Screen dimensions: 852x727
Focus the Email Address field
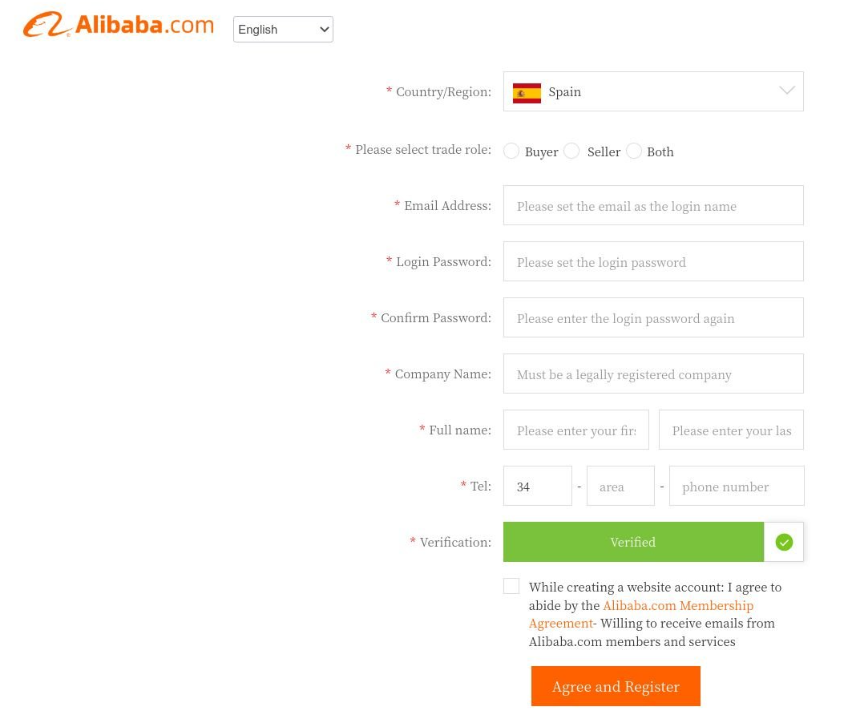pyautogui.click(x=653, y=206)
